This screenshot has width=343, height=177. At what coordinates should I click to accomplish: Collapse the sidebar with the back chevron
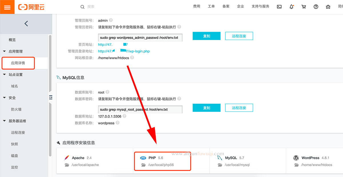26,24
